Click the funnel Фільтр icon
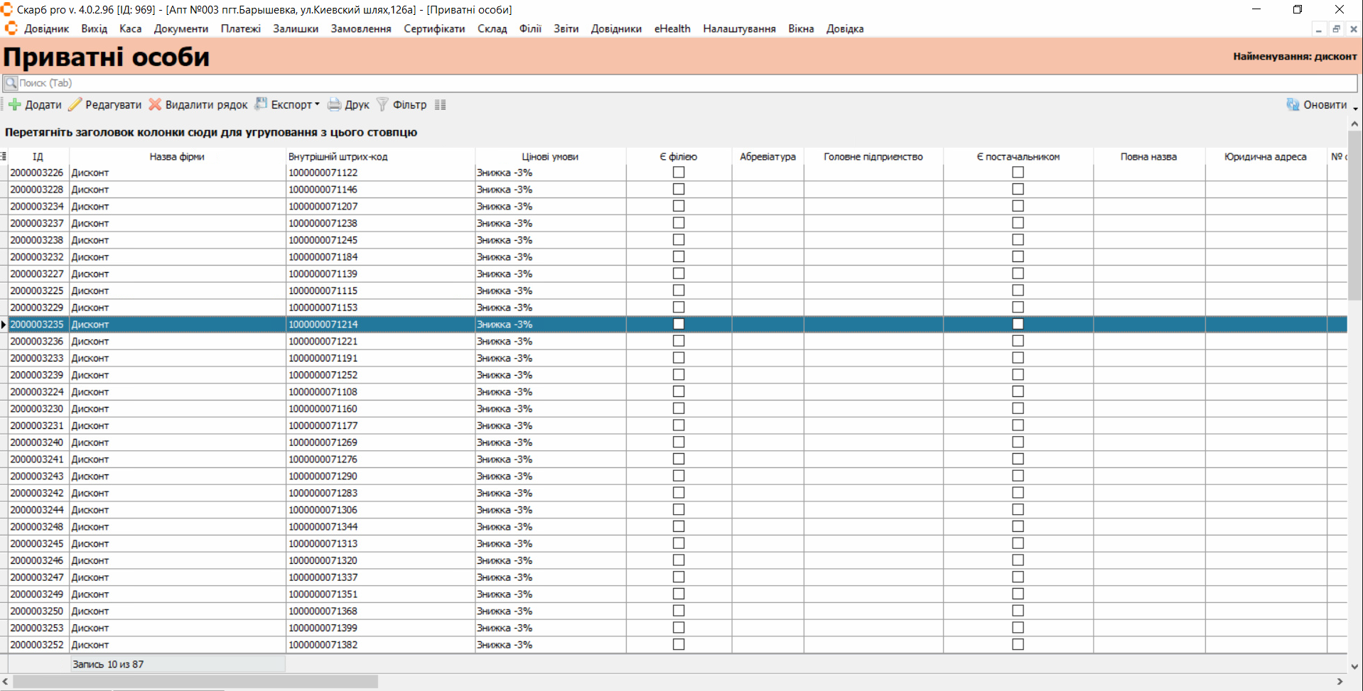This screenshot has width=1363, height=691. coord(382,105)
